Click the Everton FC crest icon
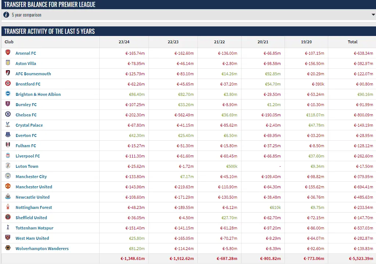Viewport: 376px width, 264px height. click(8, 135)
